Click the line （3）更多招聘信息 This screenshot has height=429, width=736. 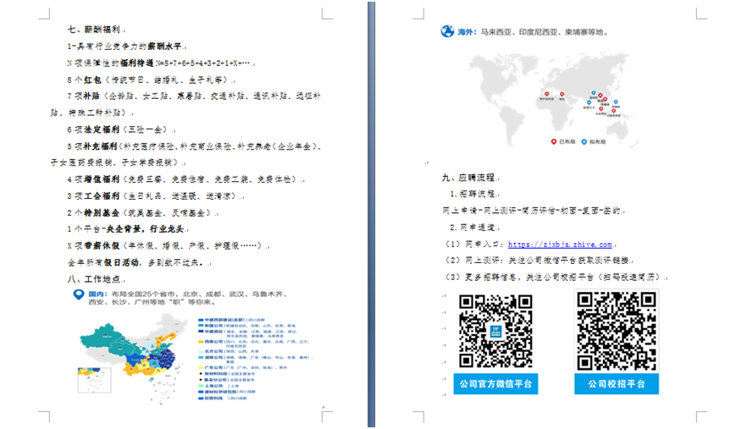(554, 277)
